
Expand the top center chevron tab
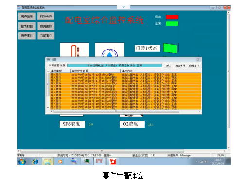[x=124, y=7]
